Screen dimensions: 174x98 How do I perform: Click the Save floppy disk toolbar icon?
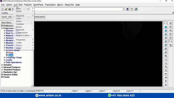click(10, 9)
